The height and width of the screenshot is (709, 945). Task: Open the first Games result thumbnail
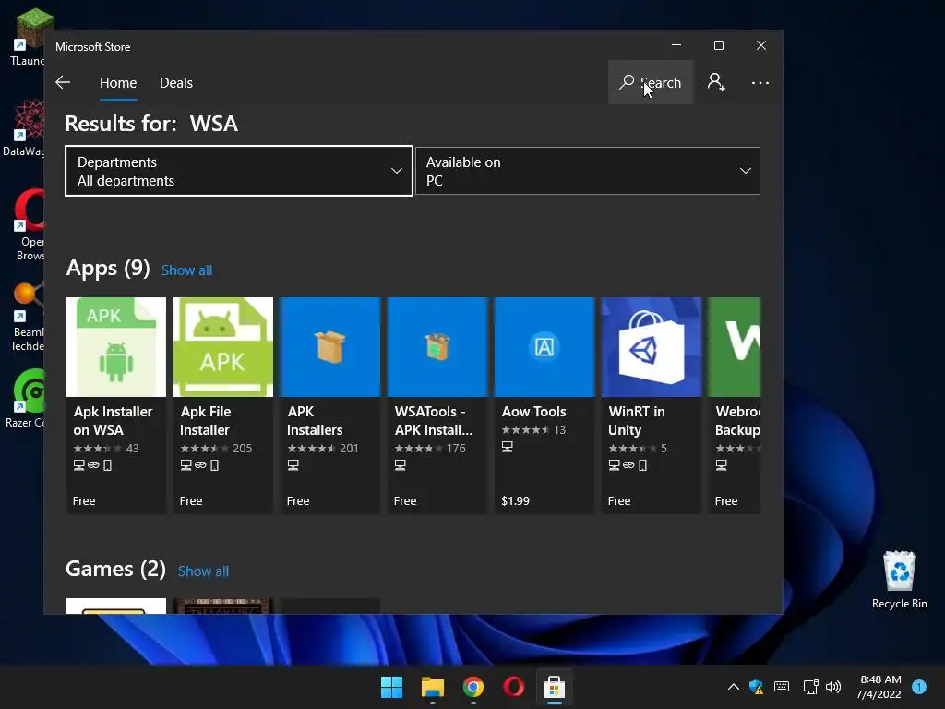[x=116, y=606]
